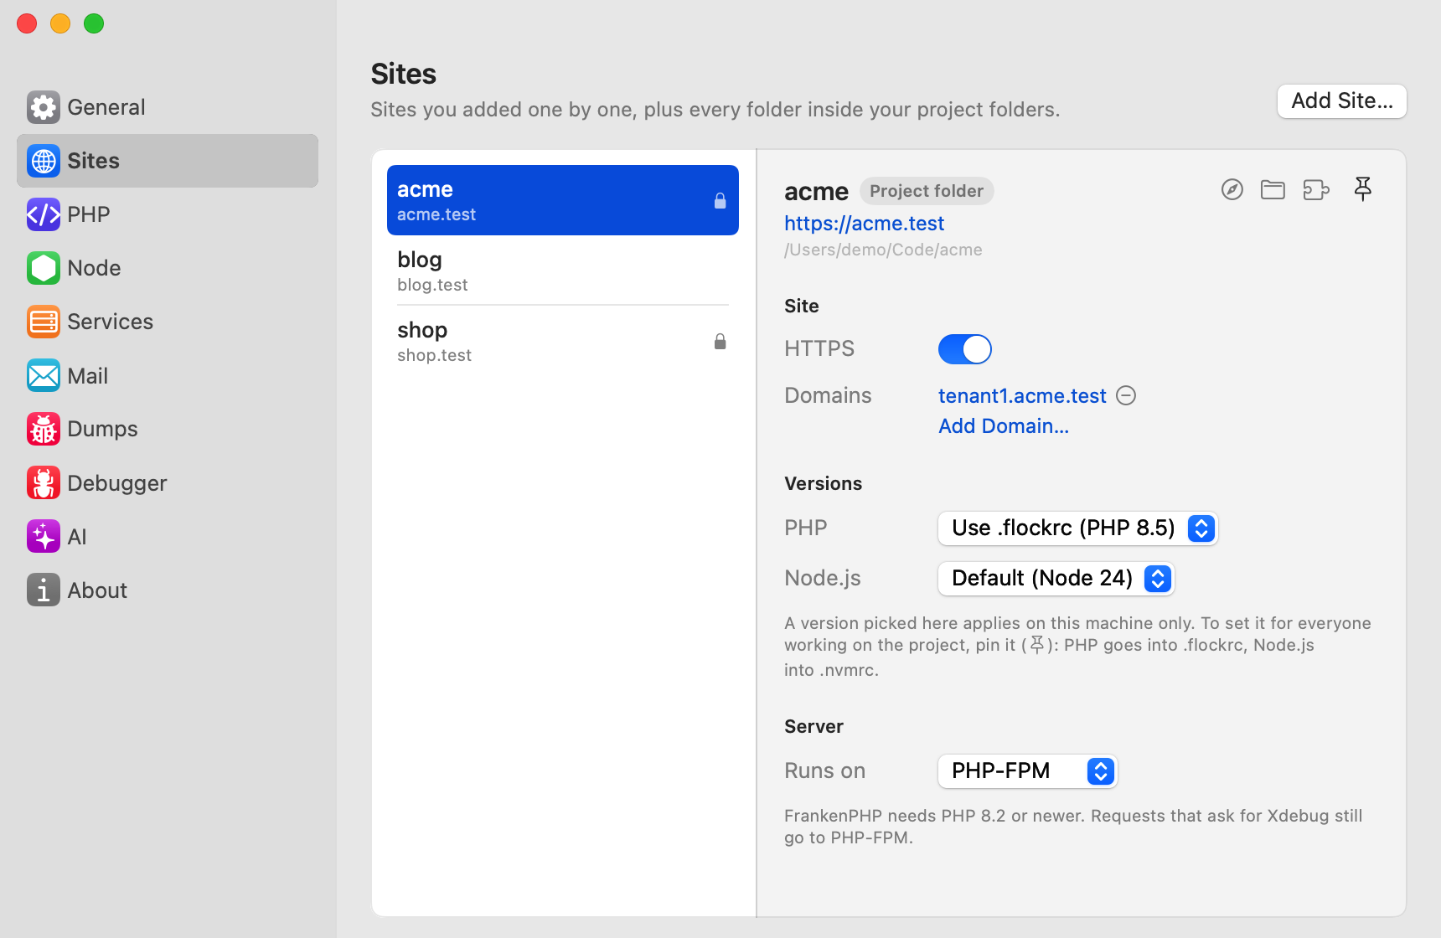This screenshot has height=938, width=1441.
Task: Click the Mail label in sidebar
Action: coord(88,376)
